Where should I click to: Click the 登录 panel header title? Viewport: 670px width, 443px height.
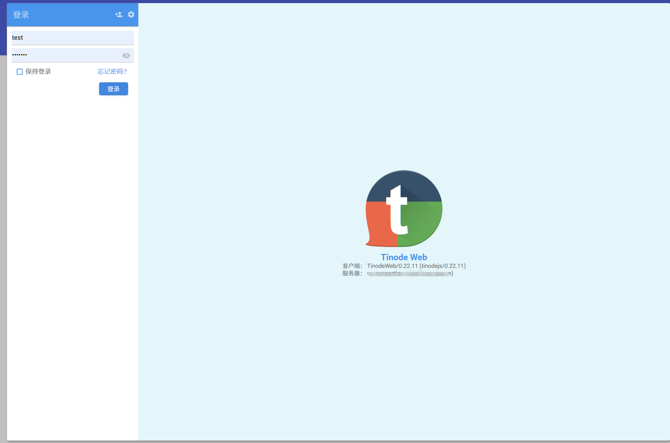click(x=21, y=15)
